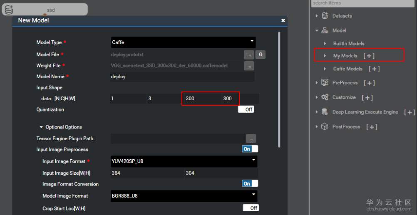Click the Model network icon in sidebar
Image resolution: width=417 pixels, height=215 pixels.
325,30
